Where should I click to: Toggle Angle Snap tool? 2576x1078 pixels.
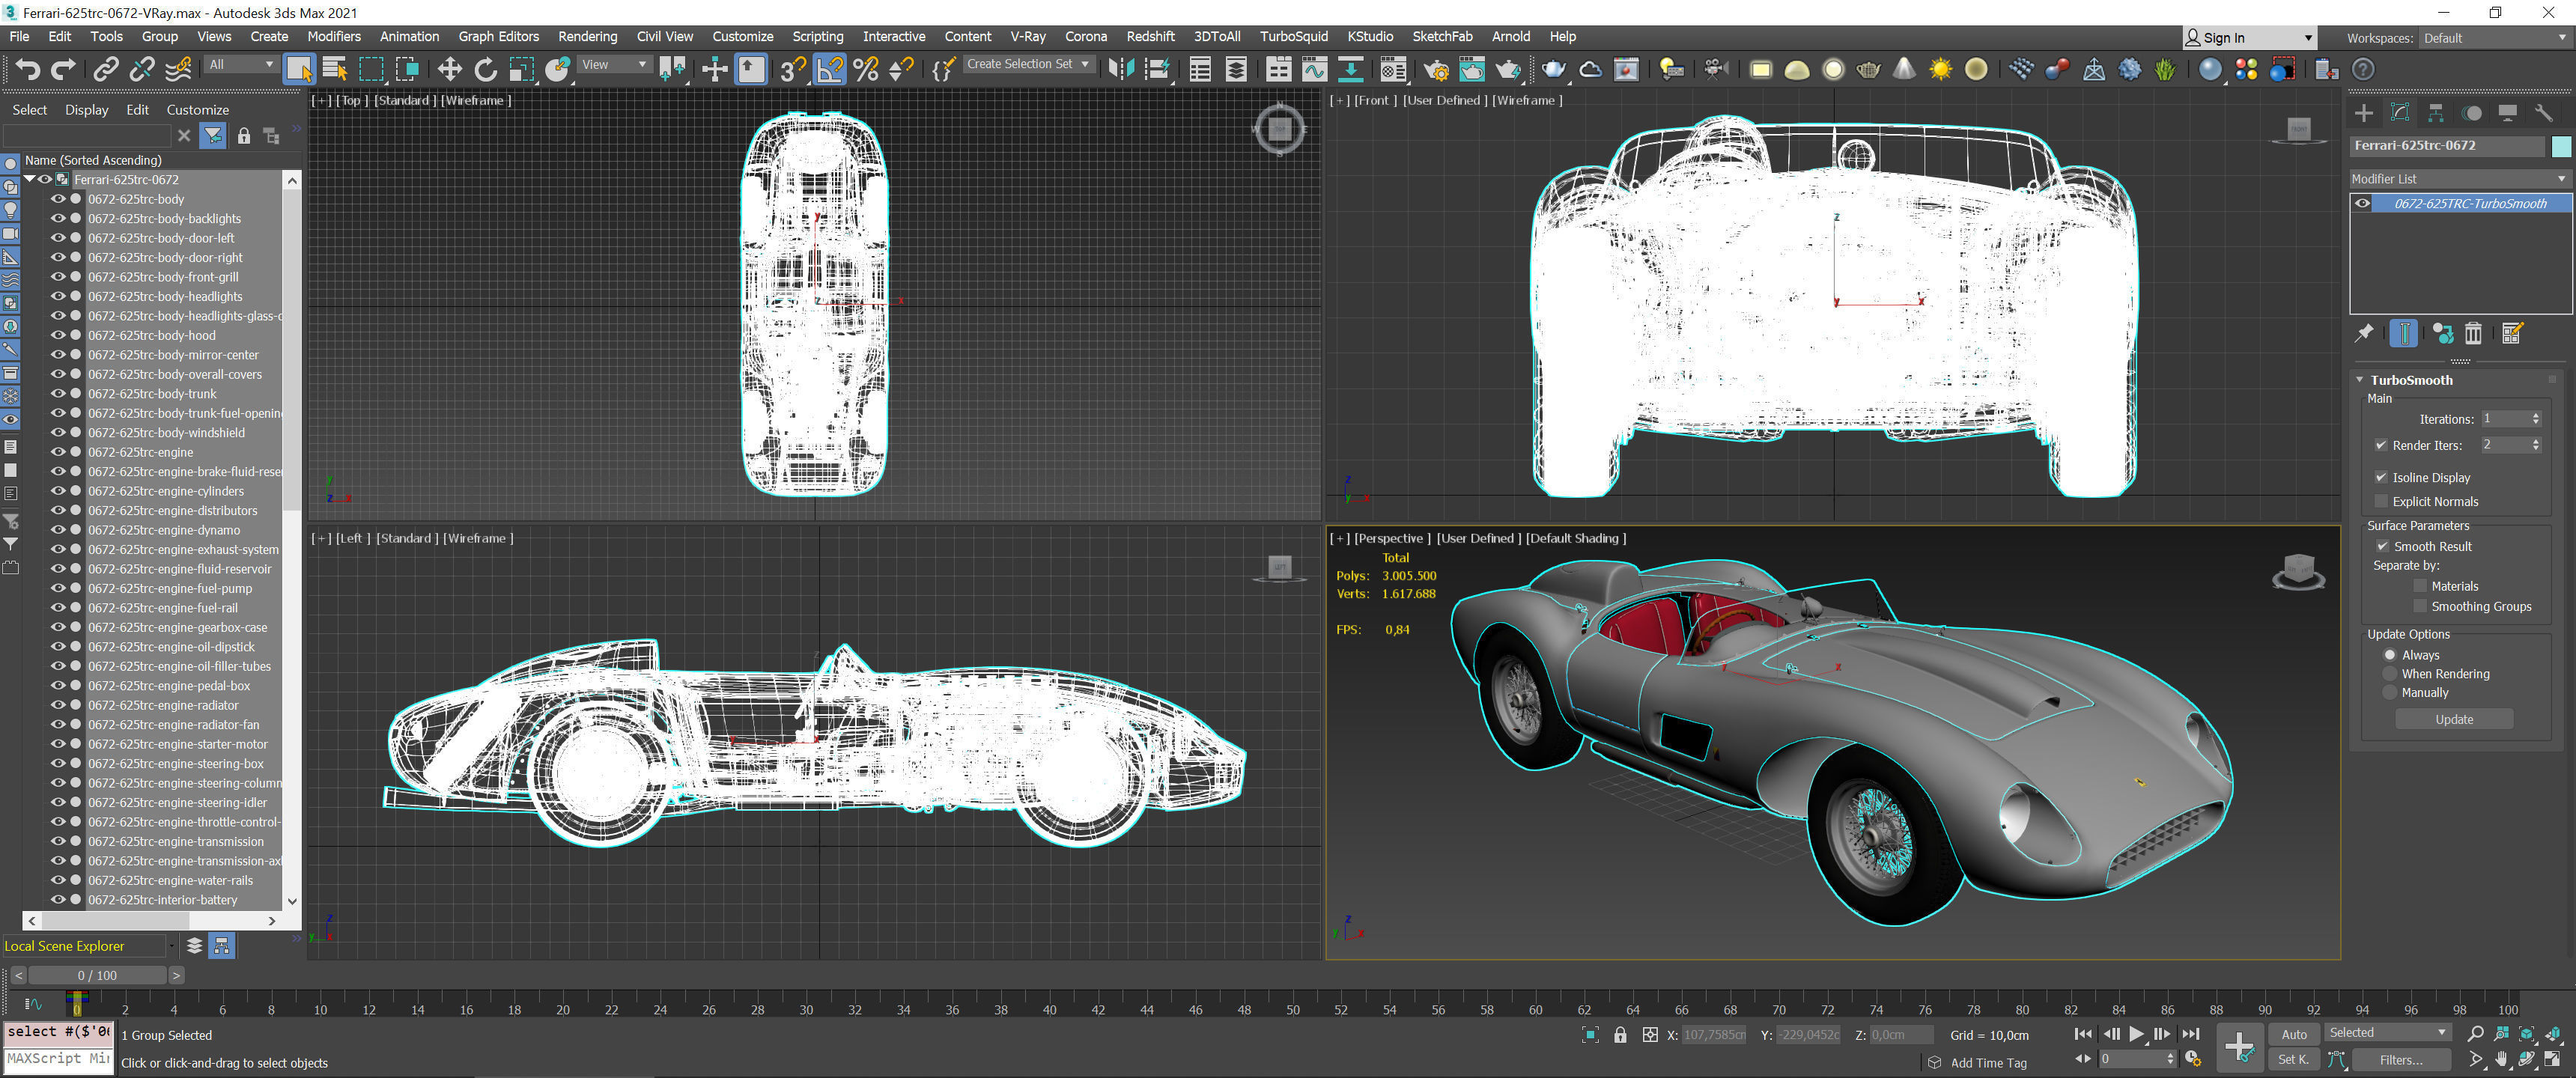[x=829, y=69]
